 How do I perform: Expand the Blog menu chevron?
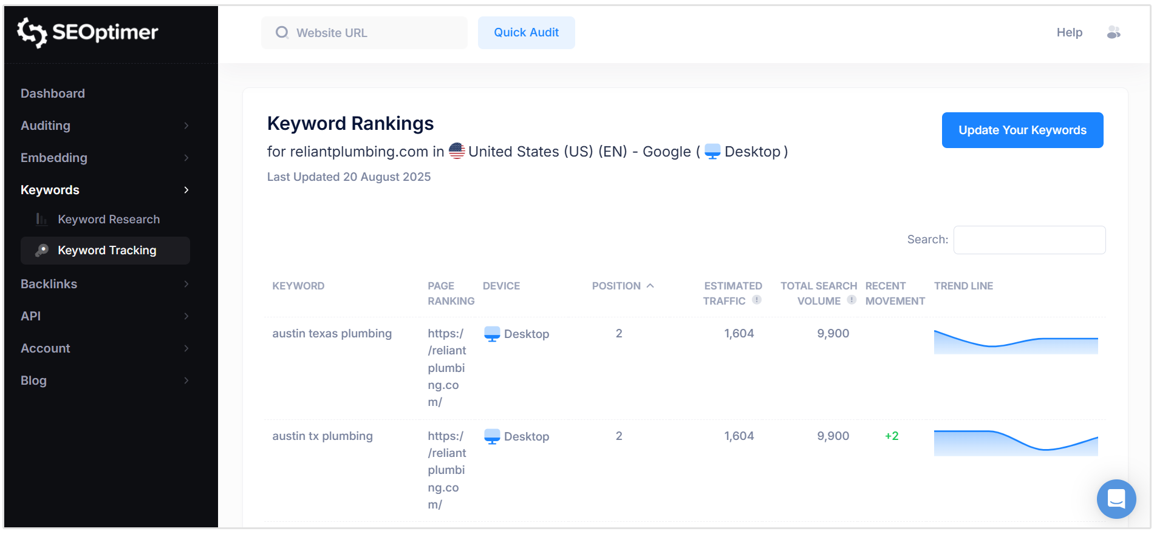[x=186, y=380]
